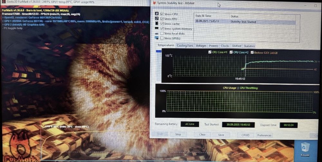Click the CPU Throttling graph label

tap(249, 88)
